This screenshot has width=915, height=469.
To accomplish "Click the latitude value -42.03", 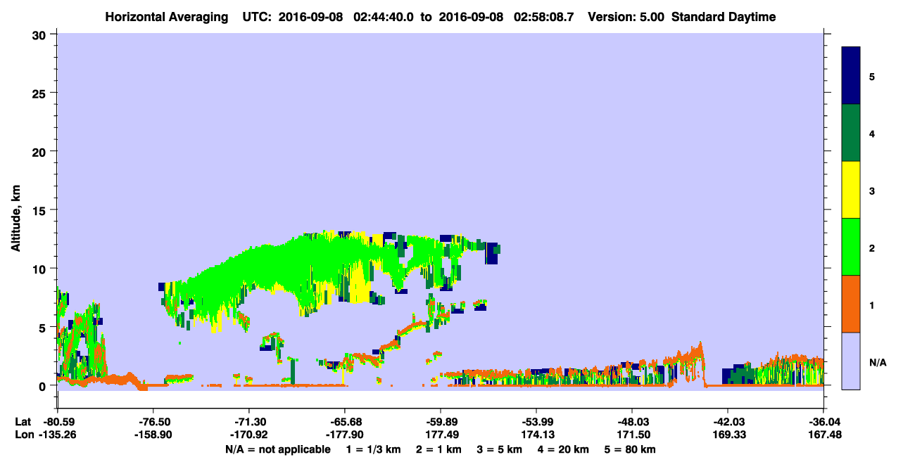I will (728, 422).
